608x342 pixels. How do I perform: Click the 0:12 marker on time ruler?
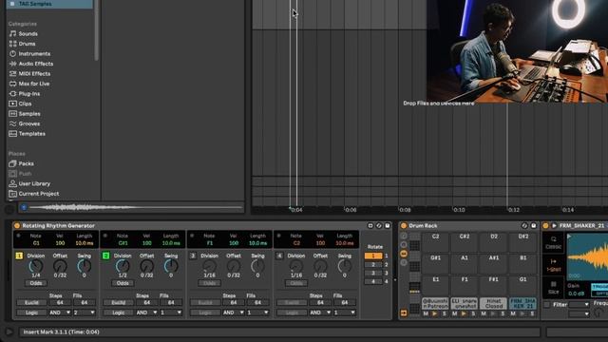click(514, 210)
